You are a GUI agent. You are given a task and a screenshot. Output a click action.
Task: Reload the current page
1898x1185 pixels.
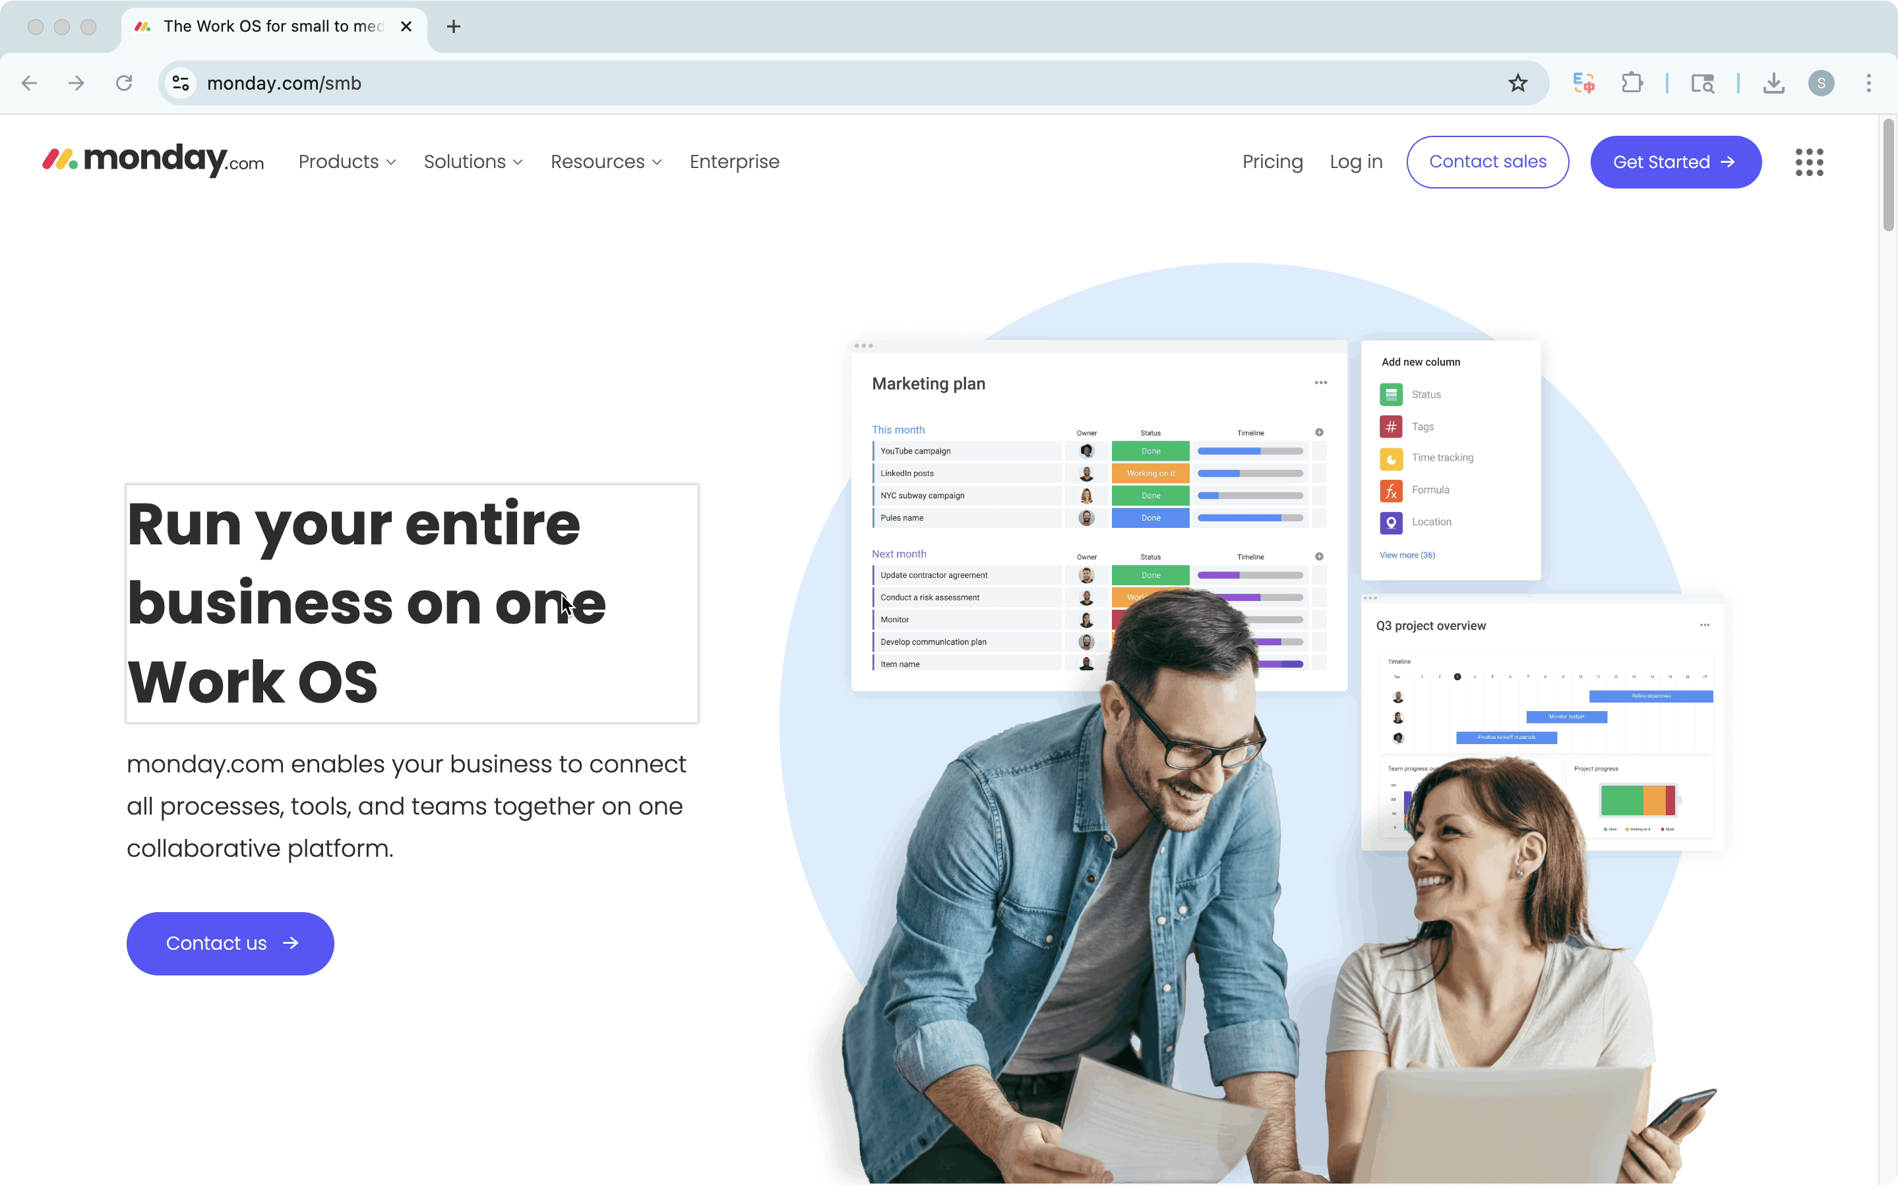pos(124,83)
